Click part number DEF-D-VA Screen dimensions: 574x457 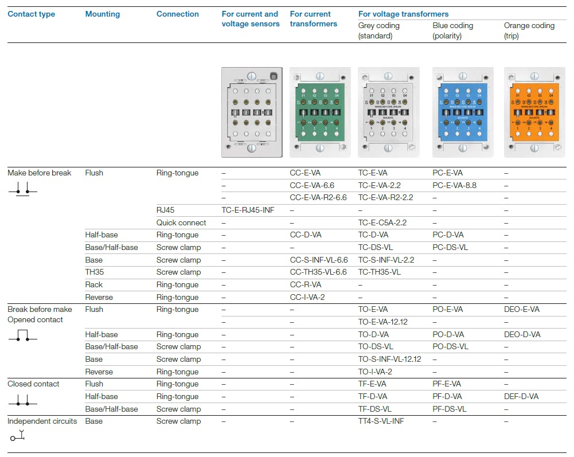pyautogui.click(x=521, y=397)
